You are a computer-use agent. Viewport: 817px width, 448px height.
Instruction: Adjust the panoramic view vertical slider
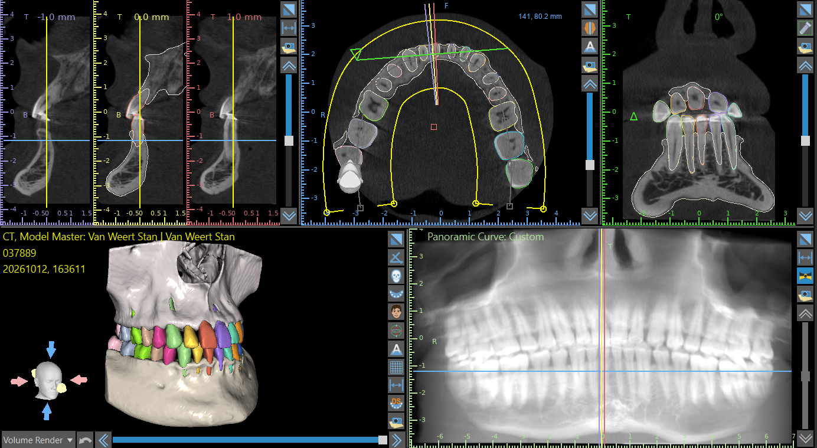point(806,376)
